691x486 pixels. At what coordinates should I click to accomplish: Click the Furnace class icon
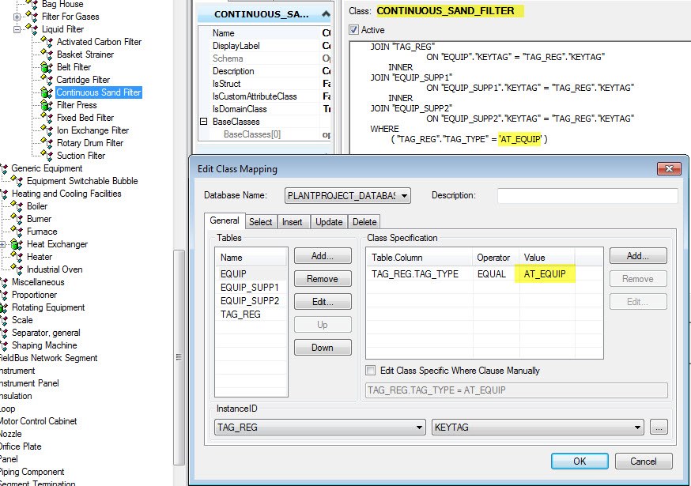17,232
